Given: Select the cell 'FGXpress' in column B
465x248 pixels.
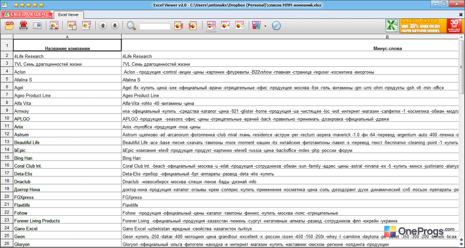Looking at the screenshot, I should coord(290,197).
